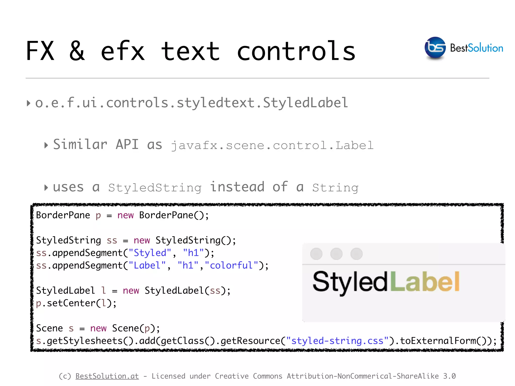The width and height of the screenshot is (515, 386).
Task: Click the ss.appendSegment("Styled", "h1") line
Action: [125, 253]
